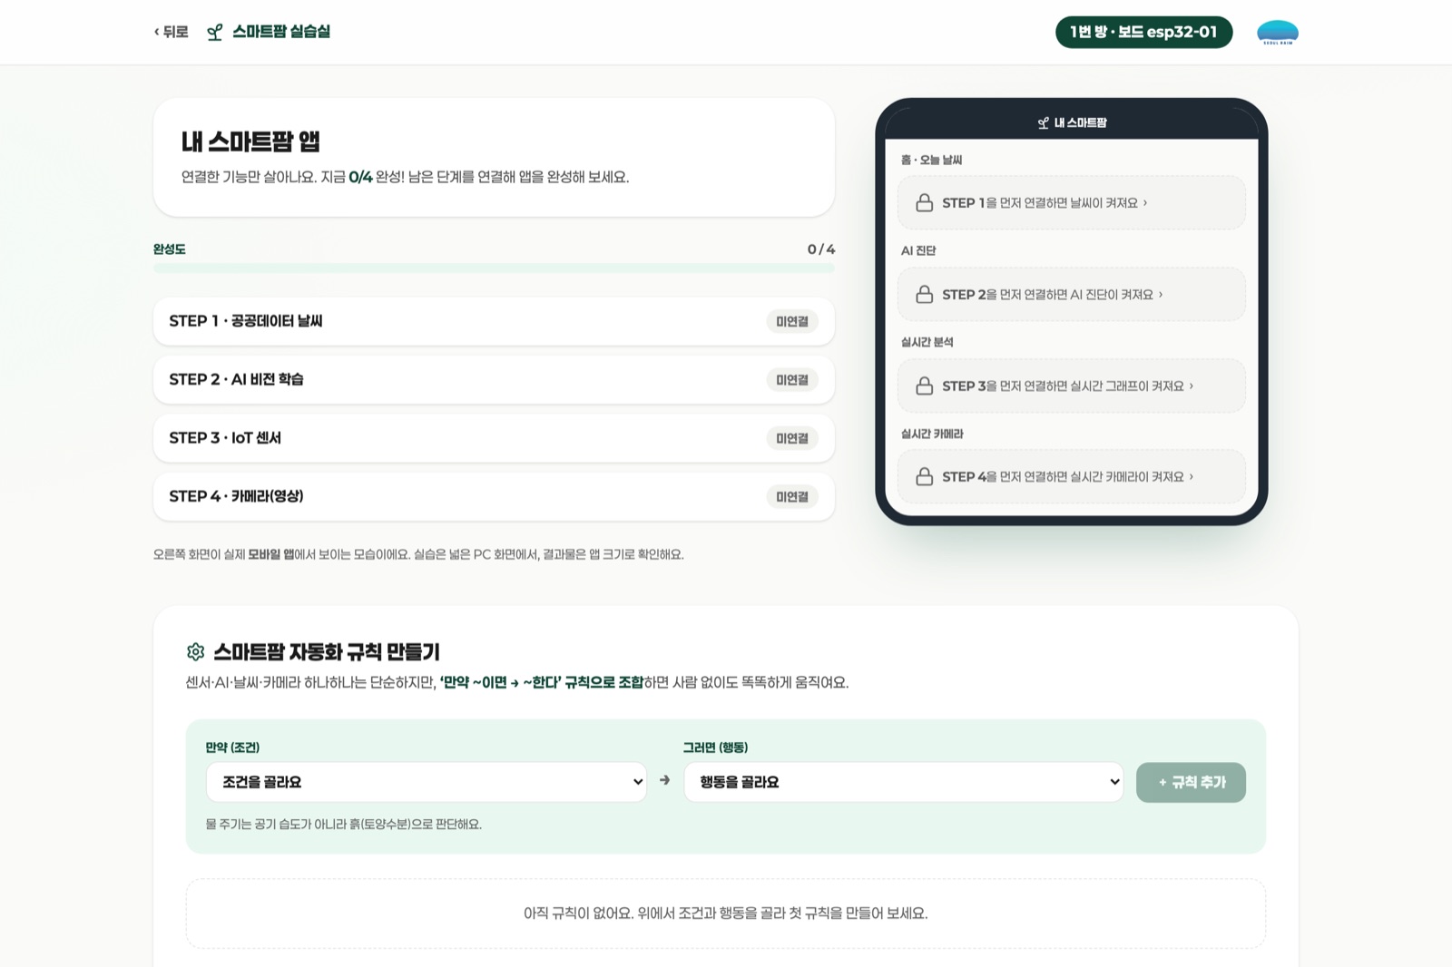Viewport: 1452px width, 967px height.
Task: Go back with the 뒤로 link
Action: click(x=171, y=32)
